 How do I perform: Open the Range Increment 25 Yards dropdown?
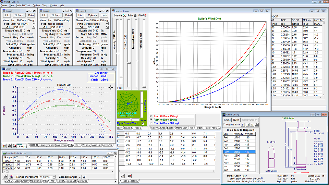click(53, 177)
